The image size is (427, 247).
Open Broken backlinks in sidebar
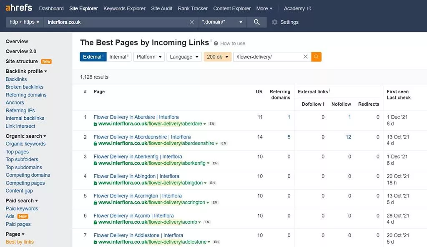(25, 87)
